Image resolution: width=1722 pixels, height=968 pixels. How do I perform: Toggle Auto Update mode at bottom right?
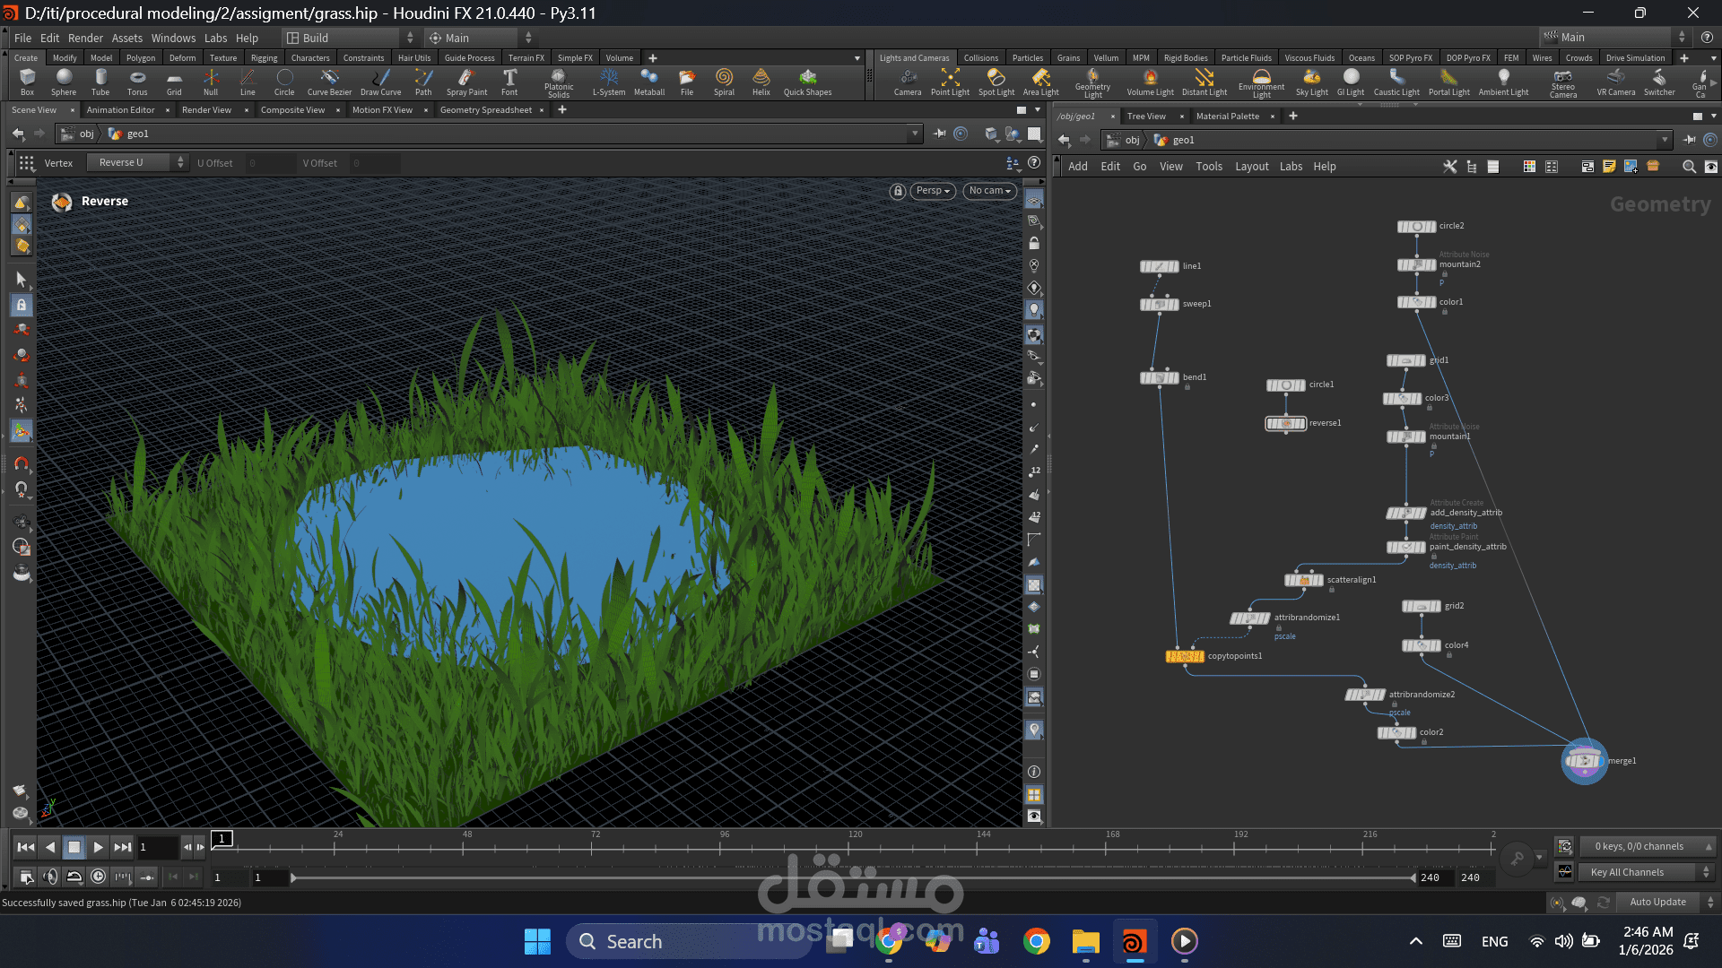tap(1658, 902)
